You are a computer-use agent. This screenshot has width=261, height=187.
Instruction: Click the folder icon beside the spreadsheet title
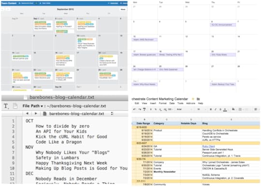point(198,99)
